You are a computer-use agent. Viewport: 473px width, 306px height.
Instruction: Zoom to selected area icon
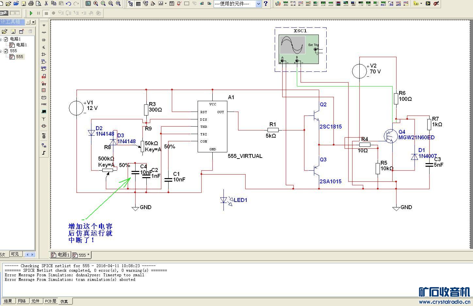point(111,4)
